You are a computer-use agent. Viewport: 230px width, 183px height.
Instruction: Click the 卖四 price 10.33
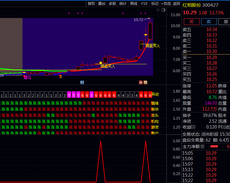[x=211, y=35]
